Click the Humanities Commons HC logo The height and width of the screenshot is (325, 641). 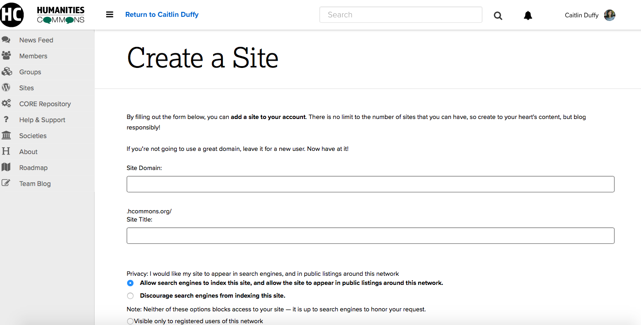(x=12, y=15)
